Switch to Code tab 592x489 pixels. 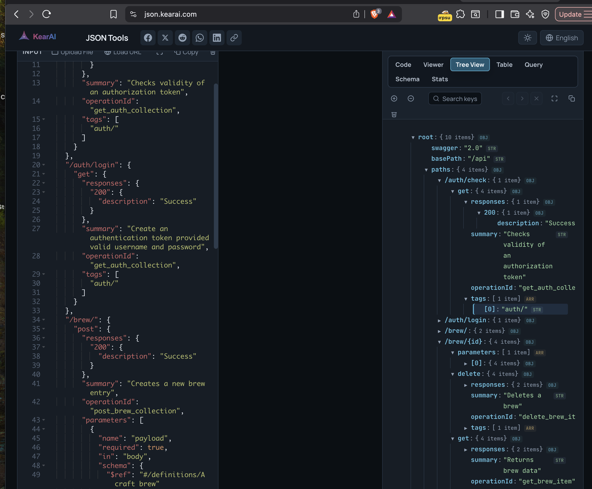pyautogui.click(x=403, y=65)
